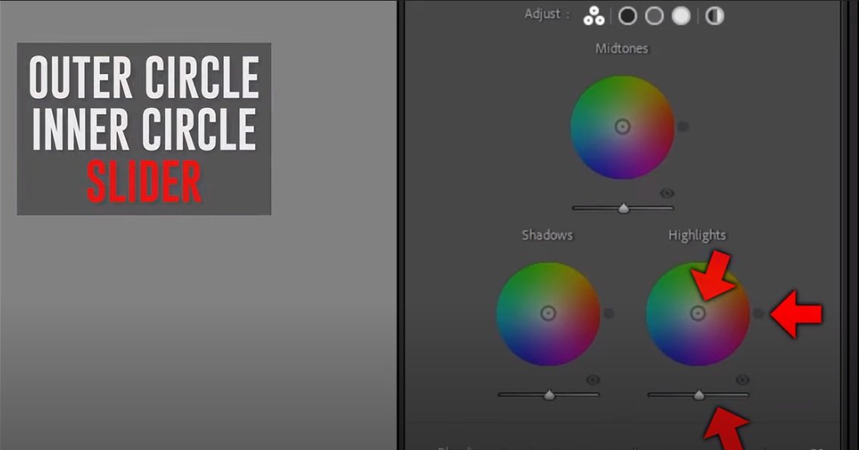Click the center handle of Highlights wheel
The image size is (859, 450).
tap(698, 313)
